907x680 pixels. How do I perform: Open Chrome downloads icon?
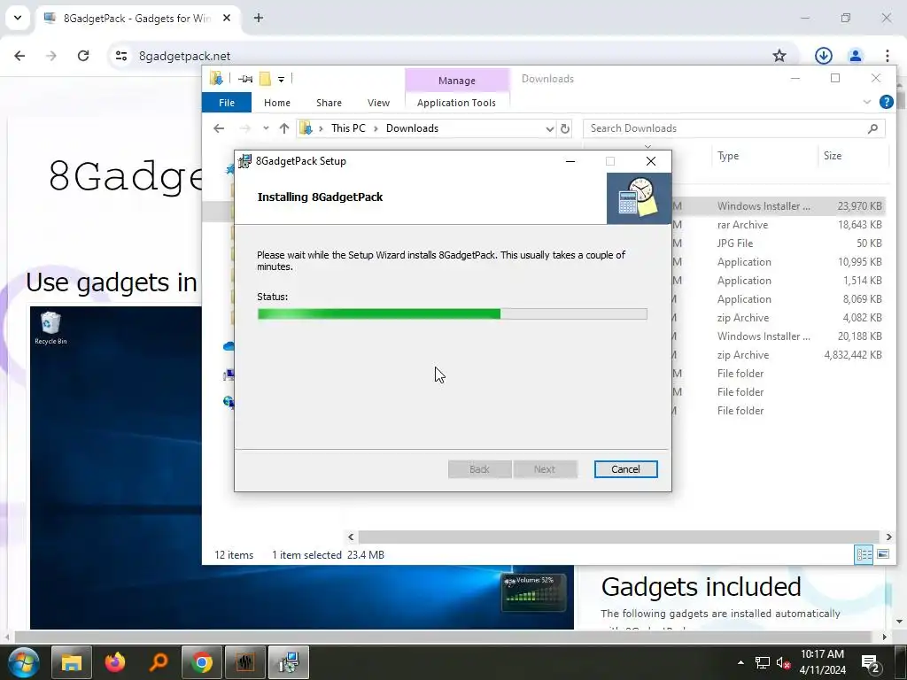click(x=823, y=56)
